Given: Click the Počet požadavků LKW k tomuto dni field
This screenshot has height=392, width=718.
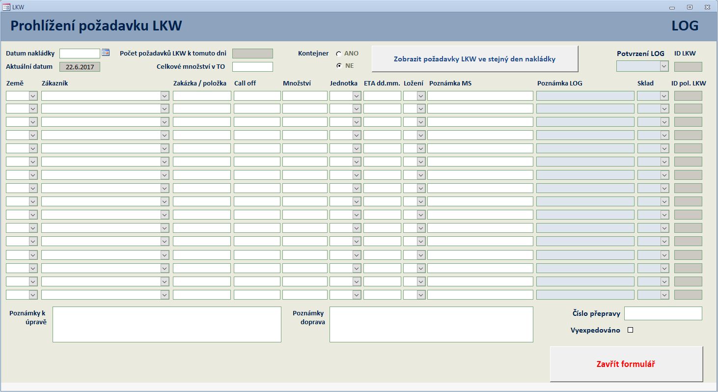Looking at the screenshot, I should [x=252, y=54].
